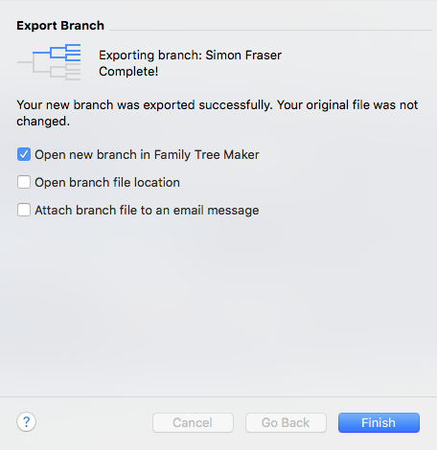Toggle via the Open new branch in Family Tree Maker label
The width and height of the screenshot is (437, 450).
click(x=147, y=155)
